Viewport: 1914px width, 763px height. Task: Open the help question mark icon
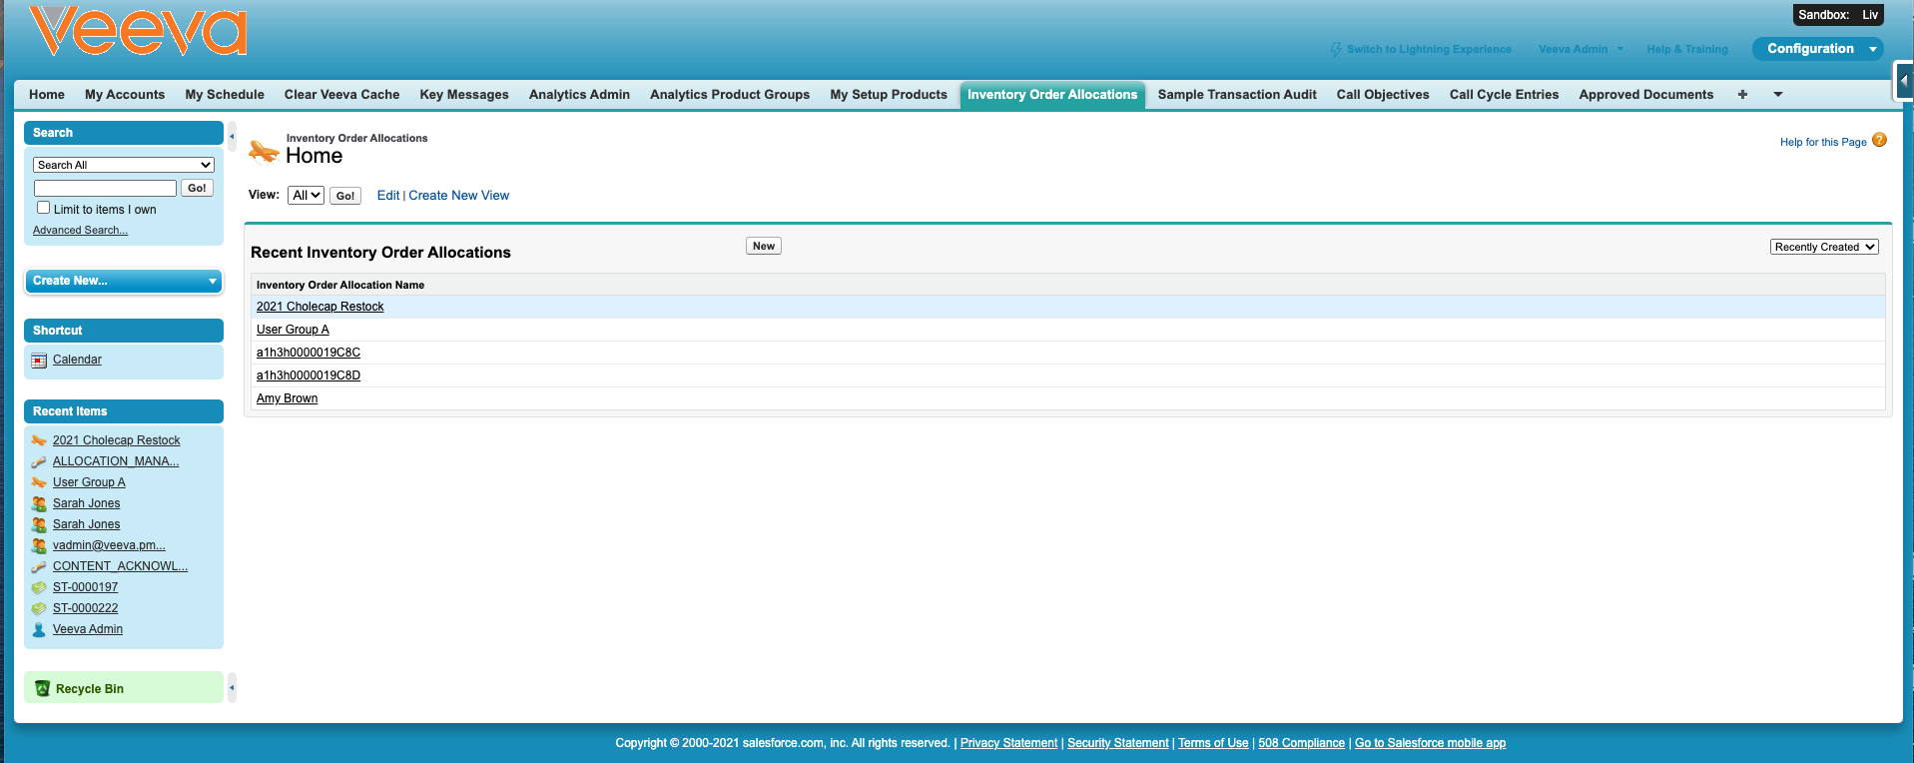(x=1879, y=141)
